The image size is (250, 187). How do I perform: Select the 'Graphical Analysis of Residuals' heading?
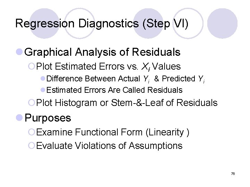102,52
